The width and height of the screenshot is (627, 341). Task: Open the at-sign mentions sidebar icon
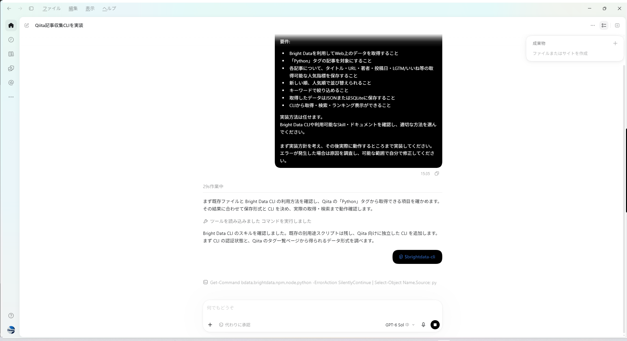[11, 83]
